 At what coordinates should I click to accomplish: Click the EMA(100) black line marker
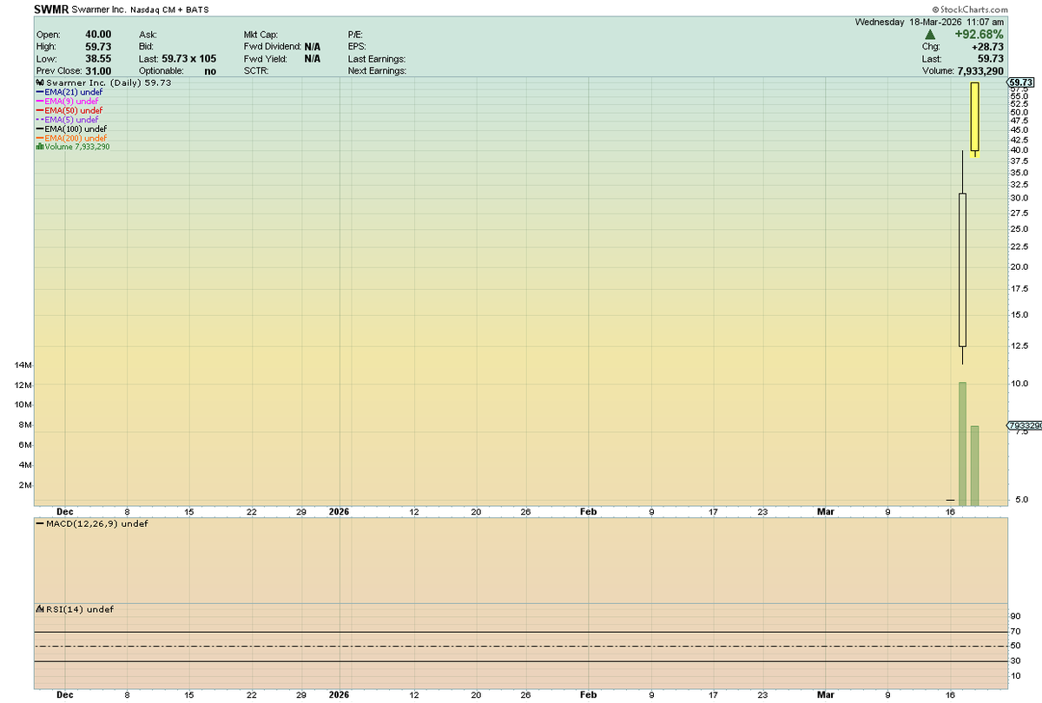point(40,128)
